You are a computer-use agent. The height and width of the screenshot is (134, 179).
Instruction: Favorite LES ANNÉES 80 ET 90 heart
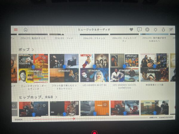tap(105, 58)
